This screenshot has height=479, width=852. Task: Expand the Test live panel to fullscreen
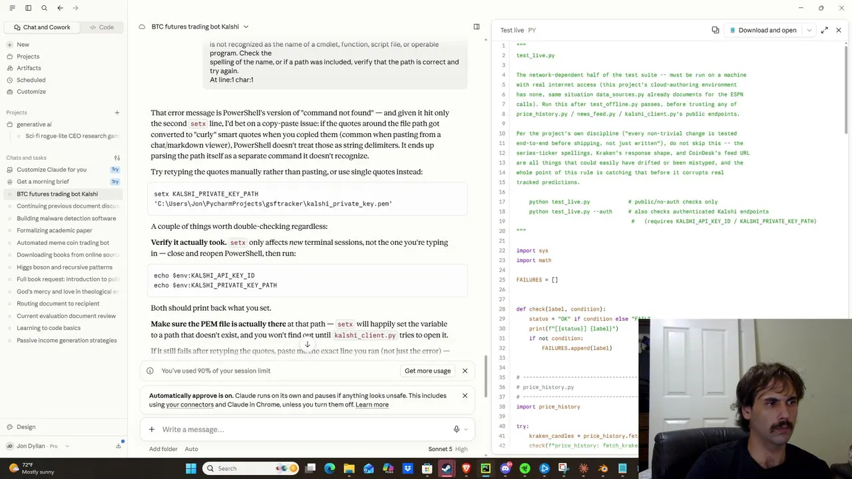[825, 30]
